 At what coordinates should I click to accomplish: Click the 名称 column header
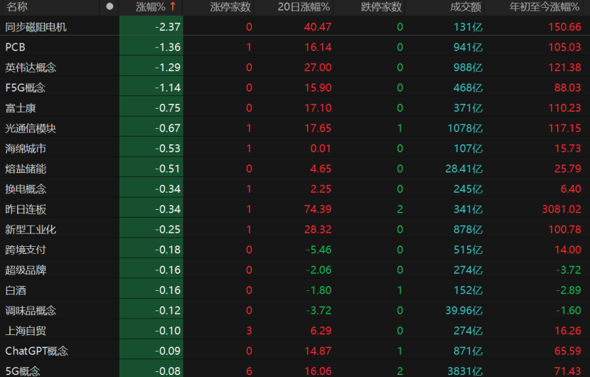(17, 7)
